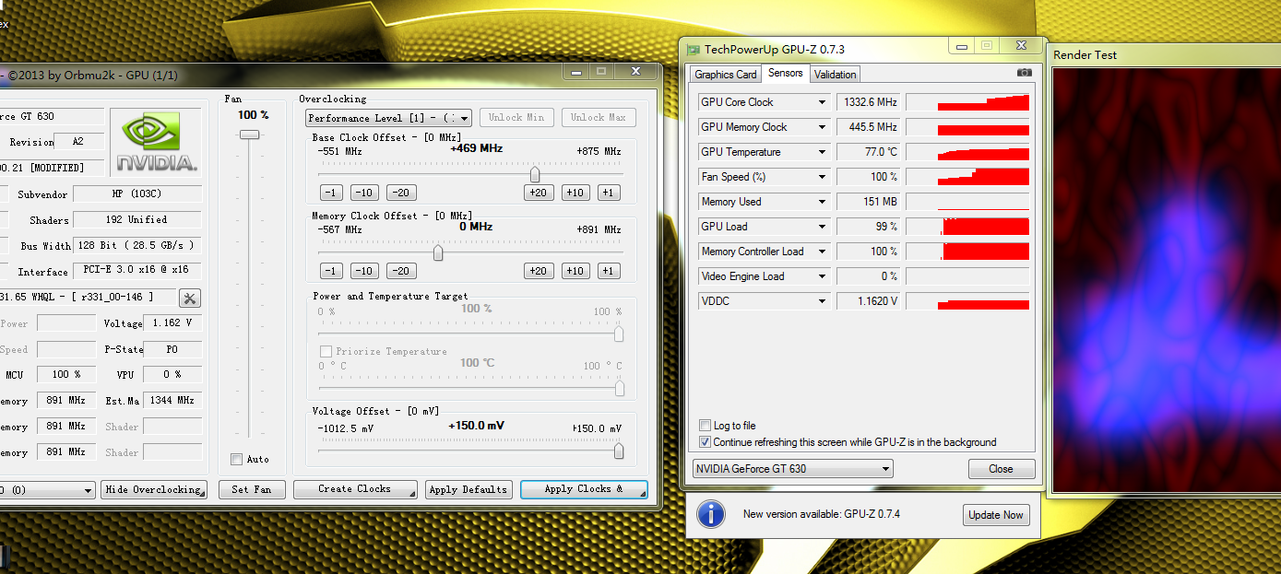
Task: Click -1 under Base Clock Offset
Action: pos(332,193)
